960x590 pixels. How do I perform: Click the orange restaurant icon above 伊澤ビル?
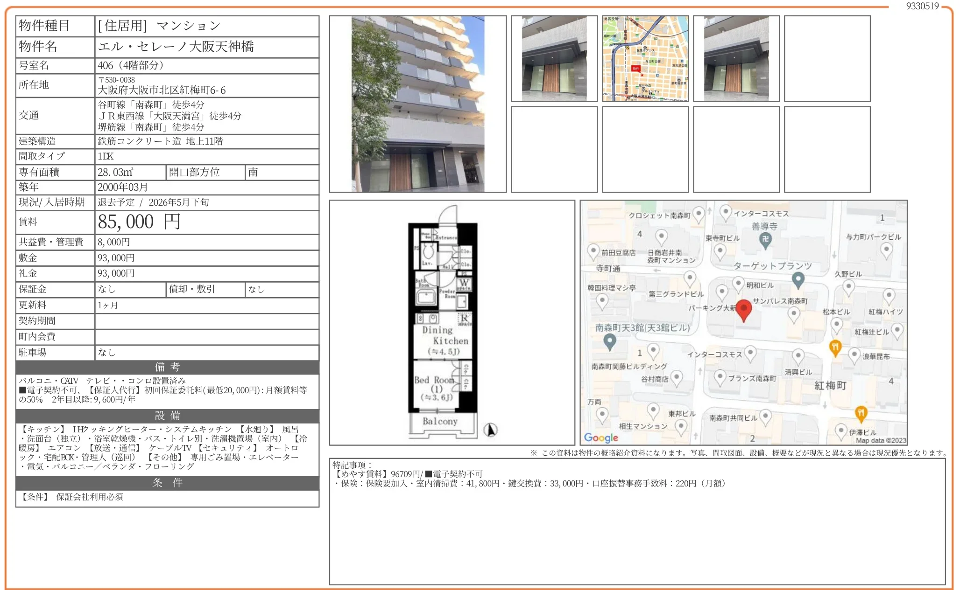(861, 413)
